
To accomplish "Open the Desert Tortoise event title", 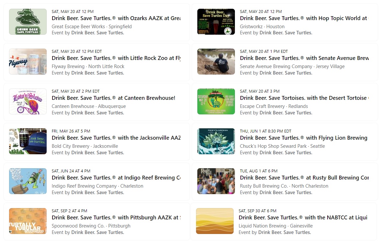I will click(304, 98).
